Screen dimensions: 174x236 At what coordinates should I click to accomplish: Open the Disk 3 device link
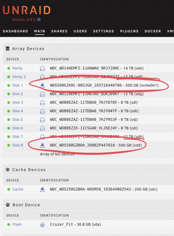pyautogui.click(x=18, y=103)
